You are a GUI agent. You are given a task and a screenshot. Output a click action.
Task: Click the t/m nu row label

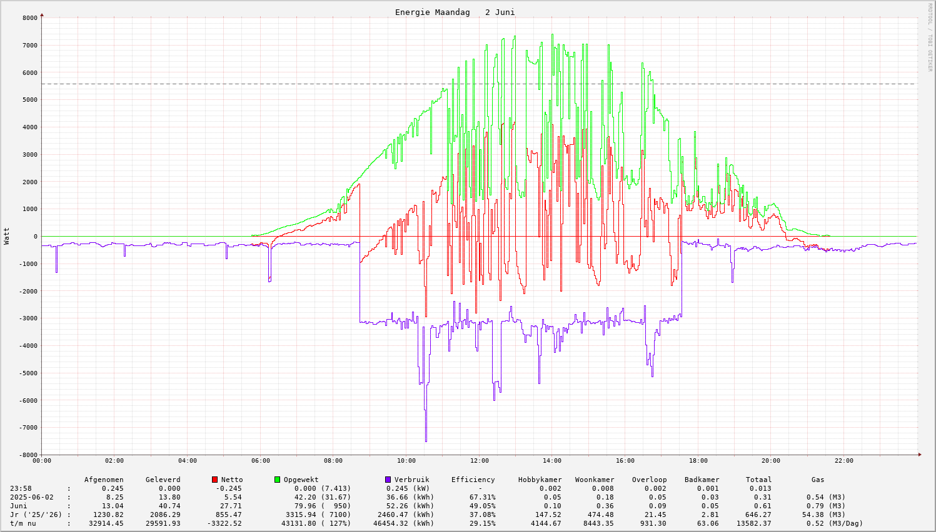pyautogui.click(x=23, y=523)
